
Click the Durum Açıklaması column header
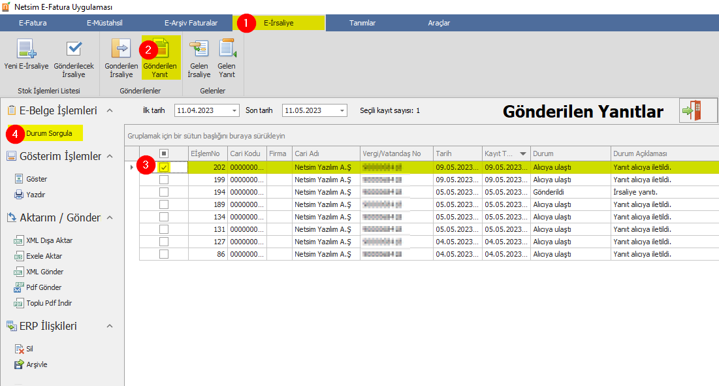[664, 153]
